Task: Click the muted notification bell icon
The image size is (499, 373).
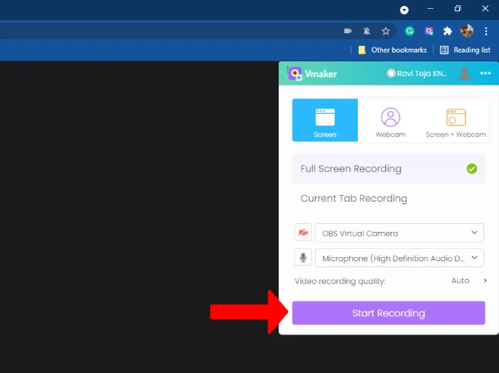Action: click(367, 31)
